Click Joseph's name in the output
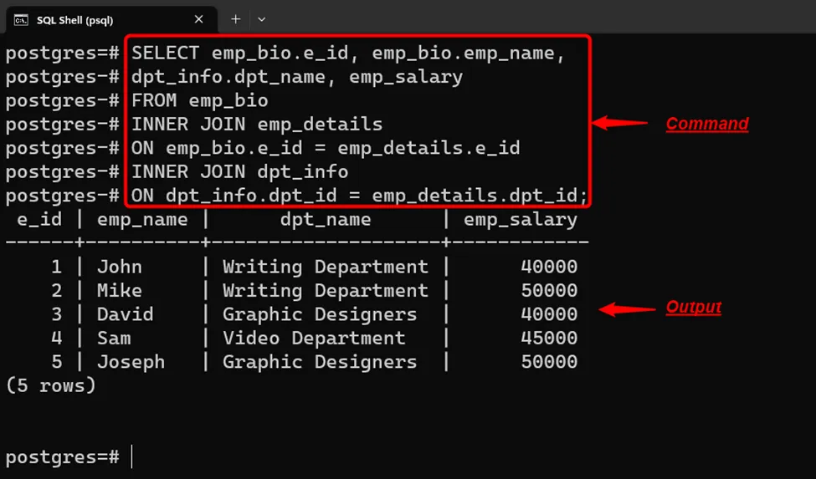The height and width of the screenshot is (479, 816). (x=131, y=362)
